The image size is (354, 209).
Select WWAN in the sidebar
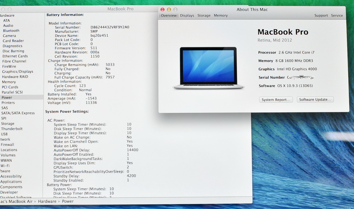[x=6, y=160]
